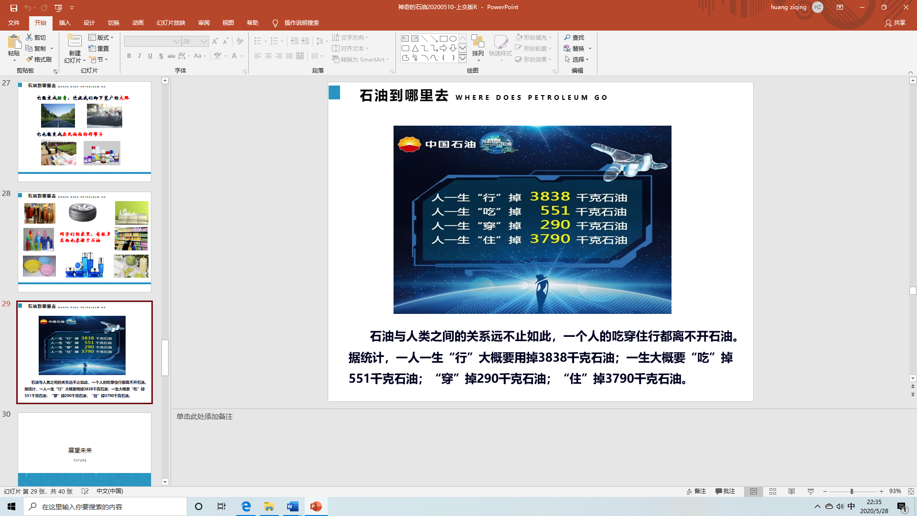Click the notes area placeholder text
Image resolution: width=917 pixels, height=516 pixels.
[204, 417]
